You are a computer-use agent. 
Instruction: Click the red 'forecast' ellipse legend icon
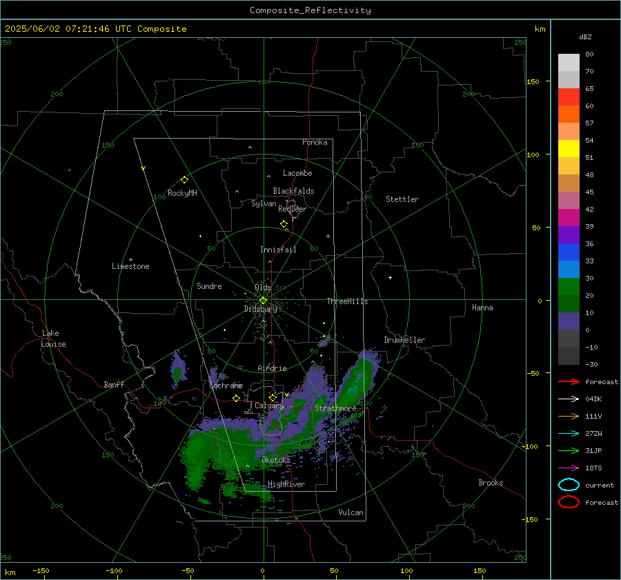[569, 502]
